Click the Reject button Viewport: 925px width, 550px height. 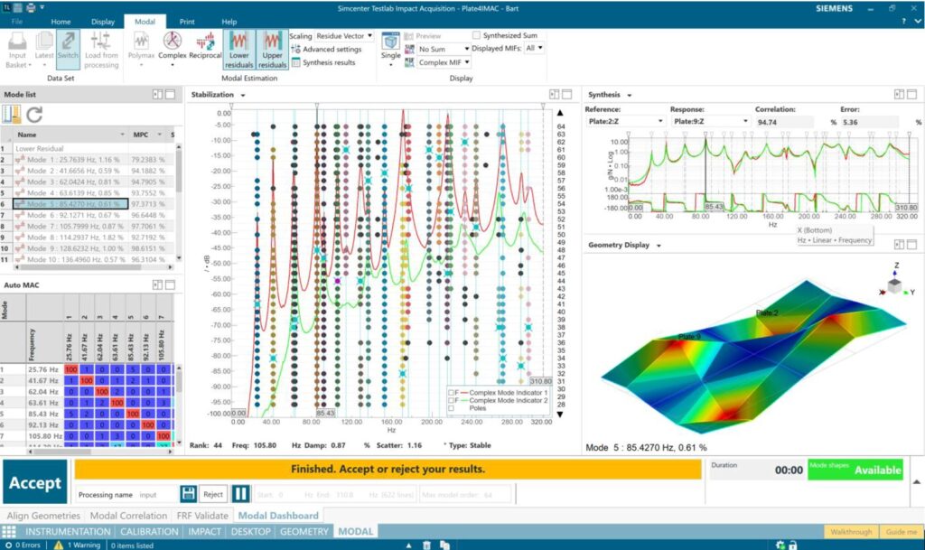pyautogui.click(x=212, y=494)
